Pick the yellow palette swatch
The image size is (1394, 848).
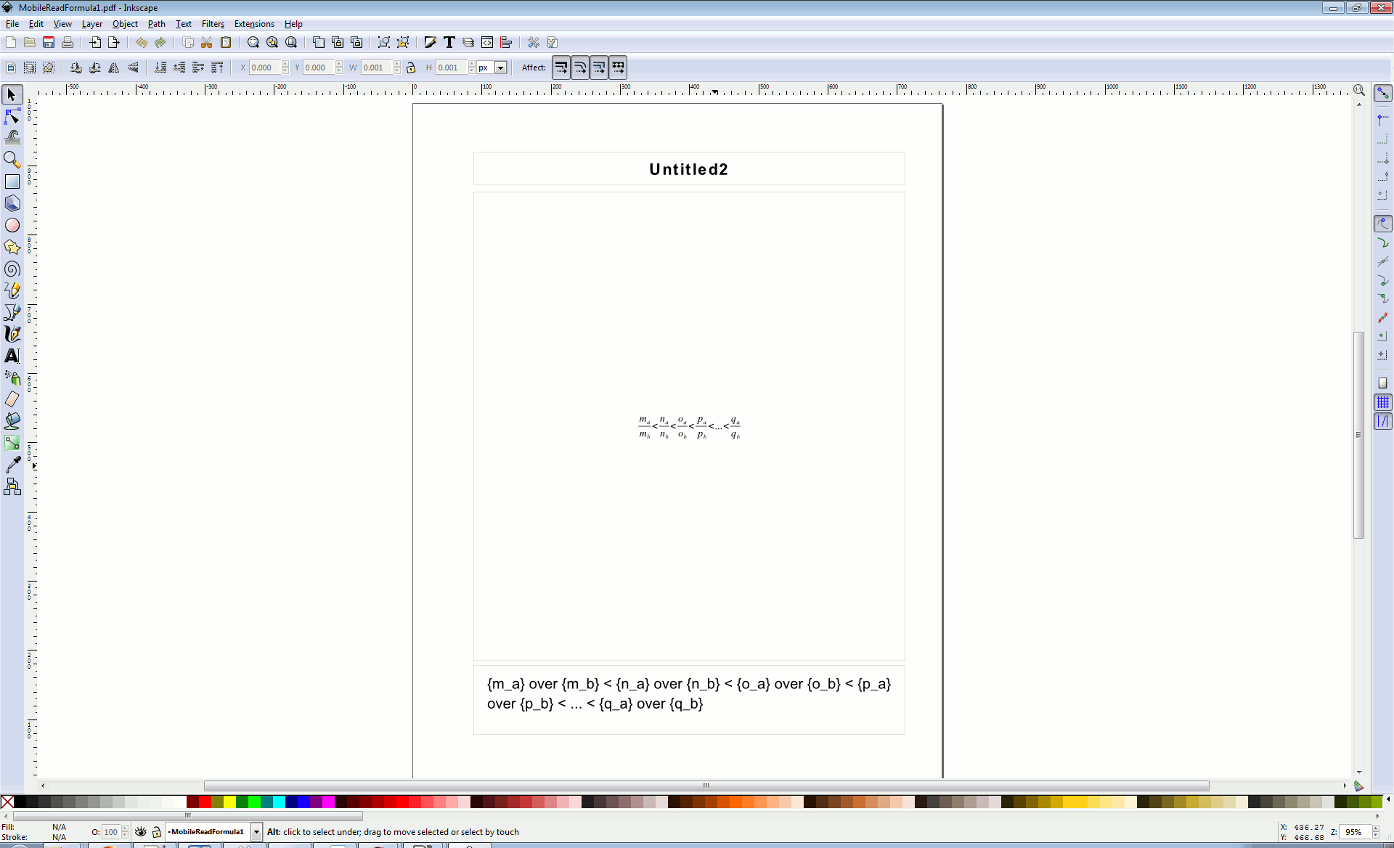(x=229, y=802)
